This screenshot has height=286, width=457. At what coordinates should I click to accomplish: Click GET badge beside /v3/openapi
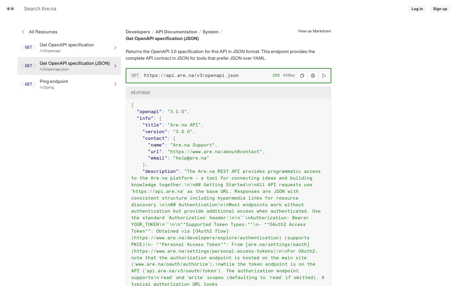(x=29, y=47)
